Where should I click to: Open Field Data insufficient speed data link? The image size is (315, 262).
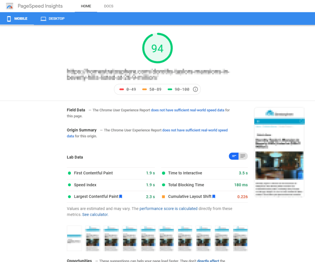coord(187,110)
